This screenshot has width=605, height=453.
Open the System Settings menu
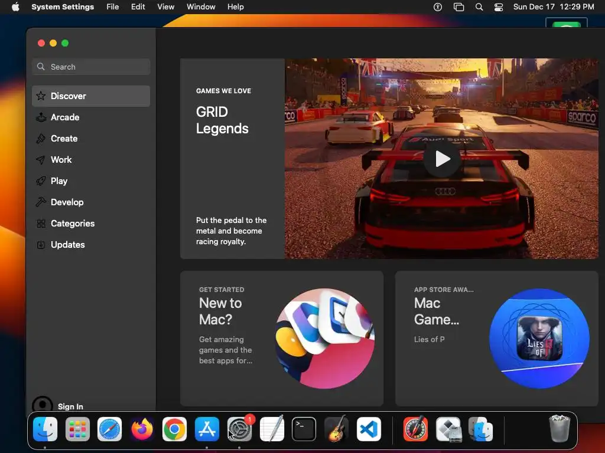click(x=63, y=6)
